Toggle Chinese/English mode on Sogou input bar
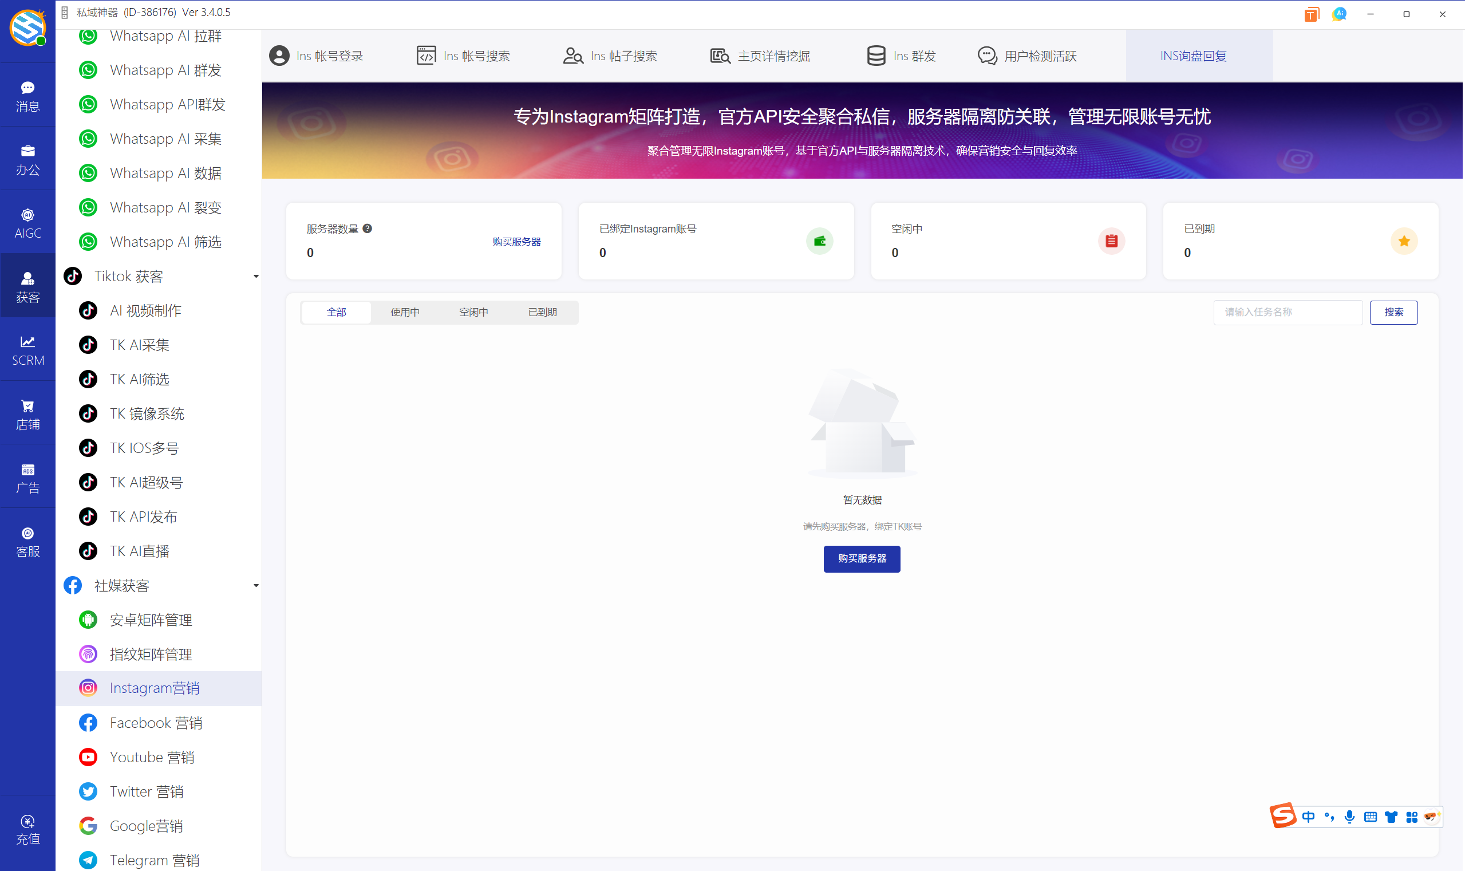Image resolution: width=1465 pixels, height=871 pixels. point(1309,816)
